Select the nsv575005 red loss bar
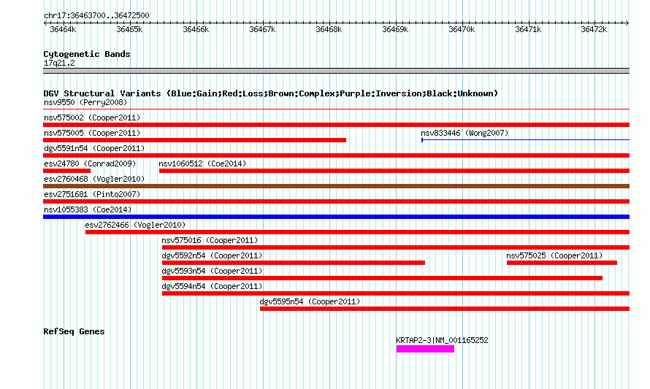Viewport: 650px width, 389px height. (x=195, y=140)
